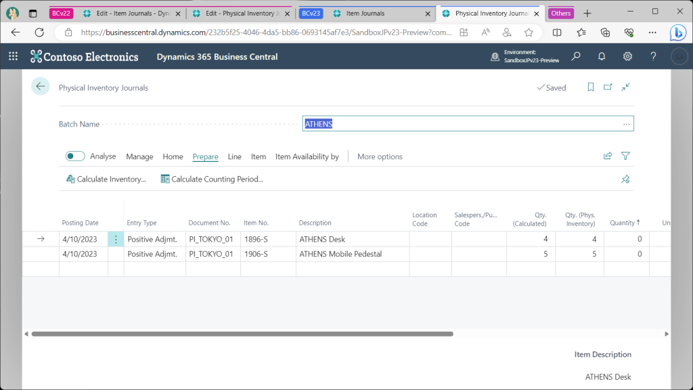
Task: Toggle the Analyse mode switch
Action: click(75, 156)
